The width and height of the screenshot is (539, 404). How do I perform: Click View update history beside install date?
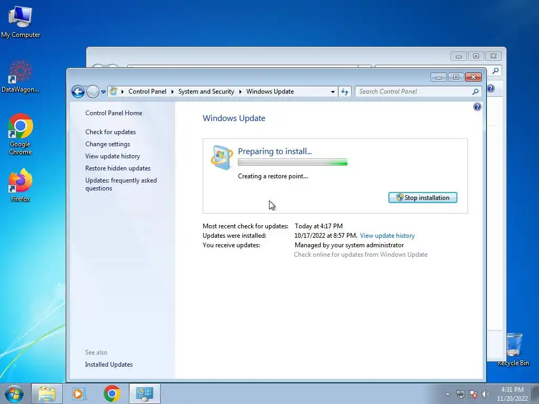click(x=387, y=236)
